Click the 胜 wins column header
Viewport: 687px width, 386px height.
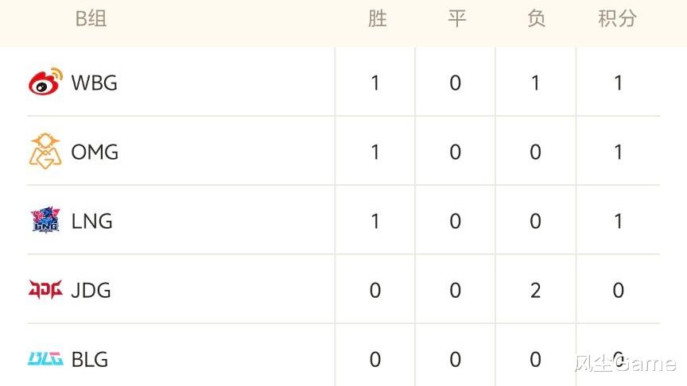pos(378,19)
